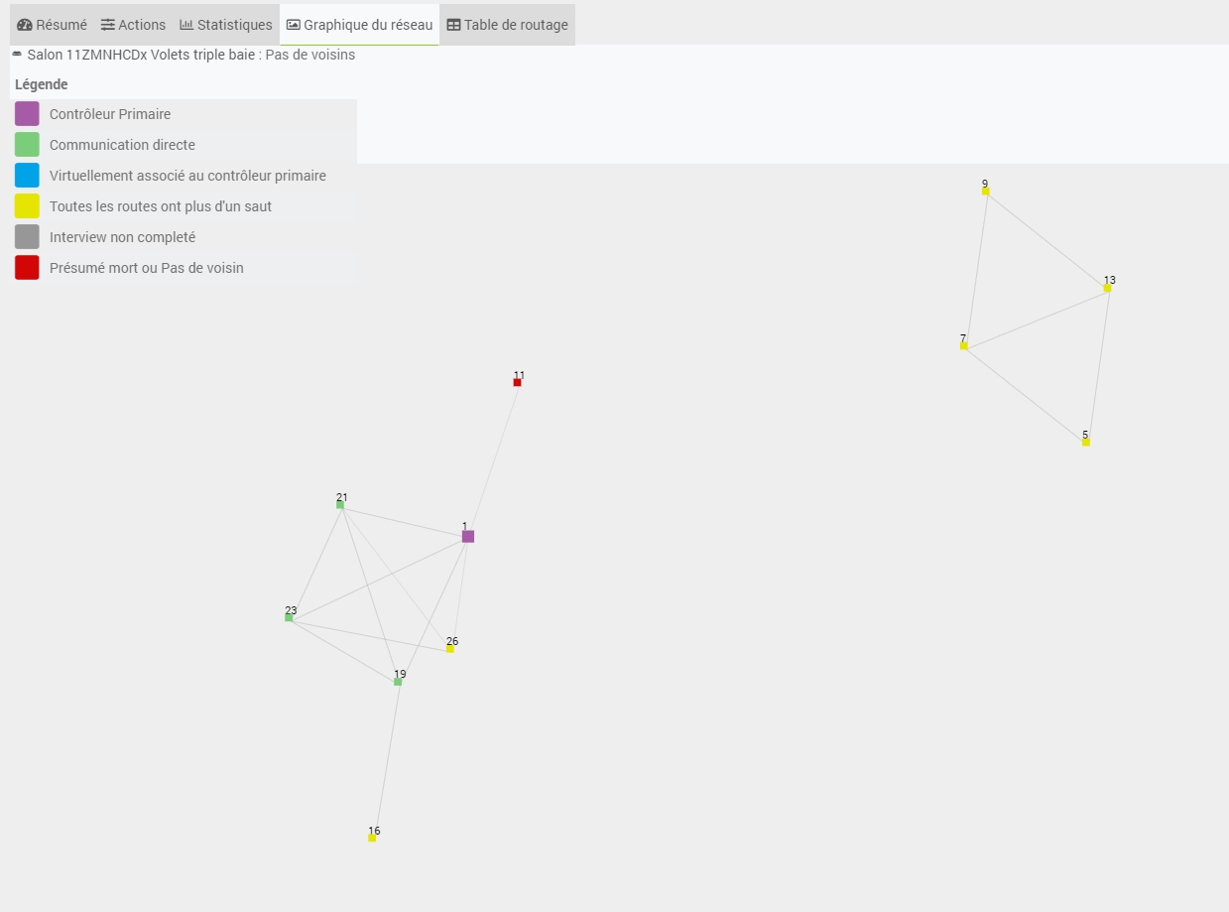Click the purple Contrôleur Primaire swatch

pyautogui.click(x=27, y=114)
